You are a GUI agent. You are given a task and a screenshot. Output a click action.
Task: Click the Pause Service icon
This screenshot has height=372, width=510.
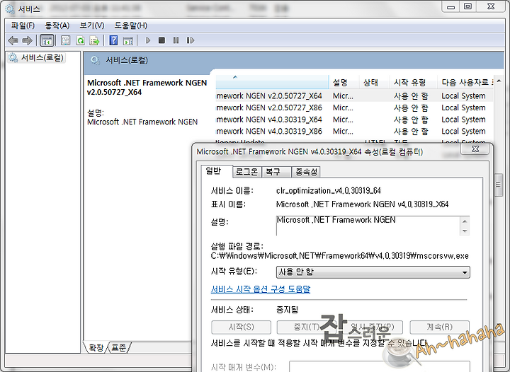(176, 40)
